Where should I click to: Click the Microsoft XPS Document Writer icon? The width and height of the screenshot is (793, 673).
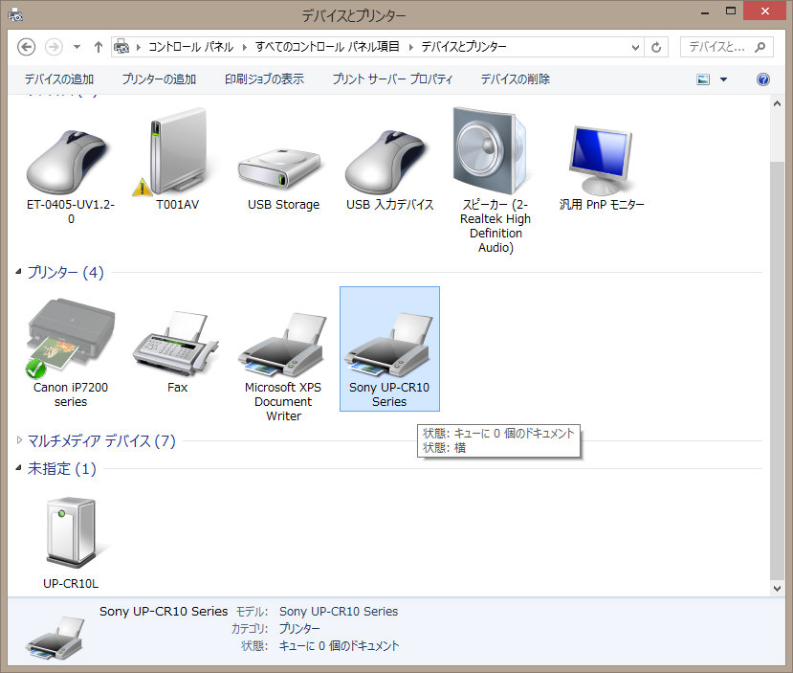click(283, 340)
